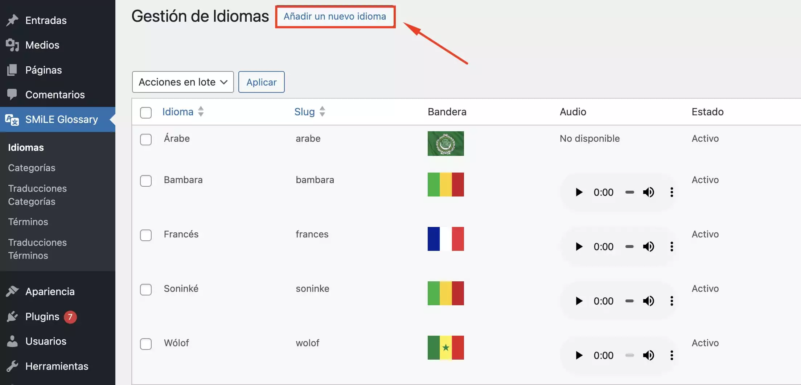Tick the select-all checkbox in table header
The width and height of the screenshot is (801, 385).
coord(146,112)
